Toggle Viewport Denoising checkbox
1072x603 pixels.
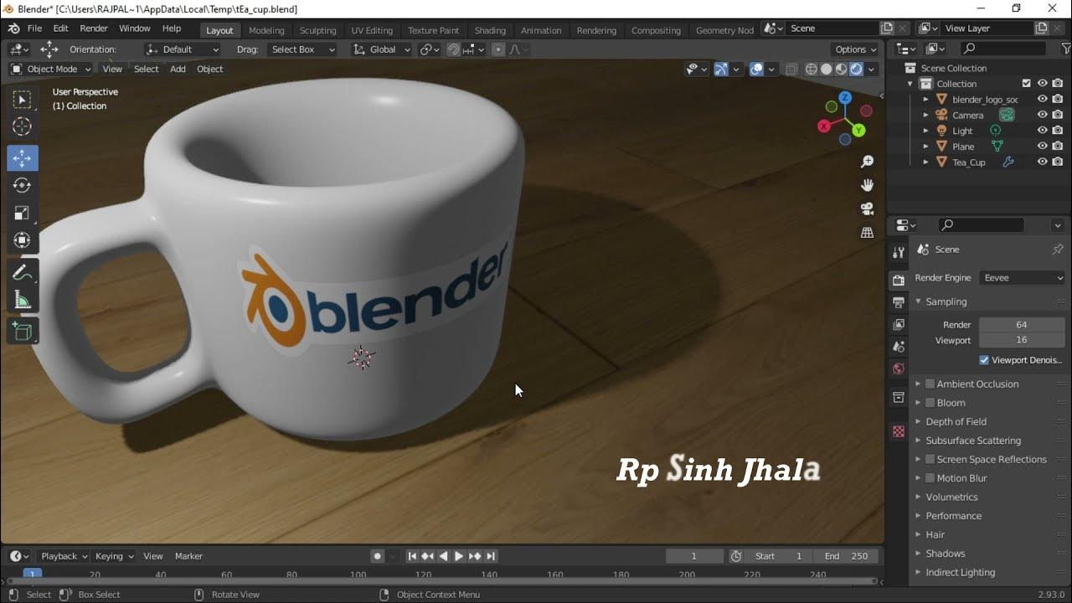tap(984, 360)
